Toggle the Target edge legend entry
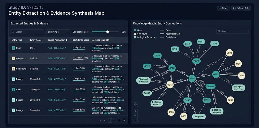The height and width of the screenshot is (128, 259). pos(166,30)
